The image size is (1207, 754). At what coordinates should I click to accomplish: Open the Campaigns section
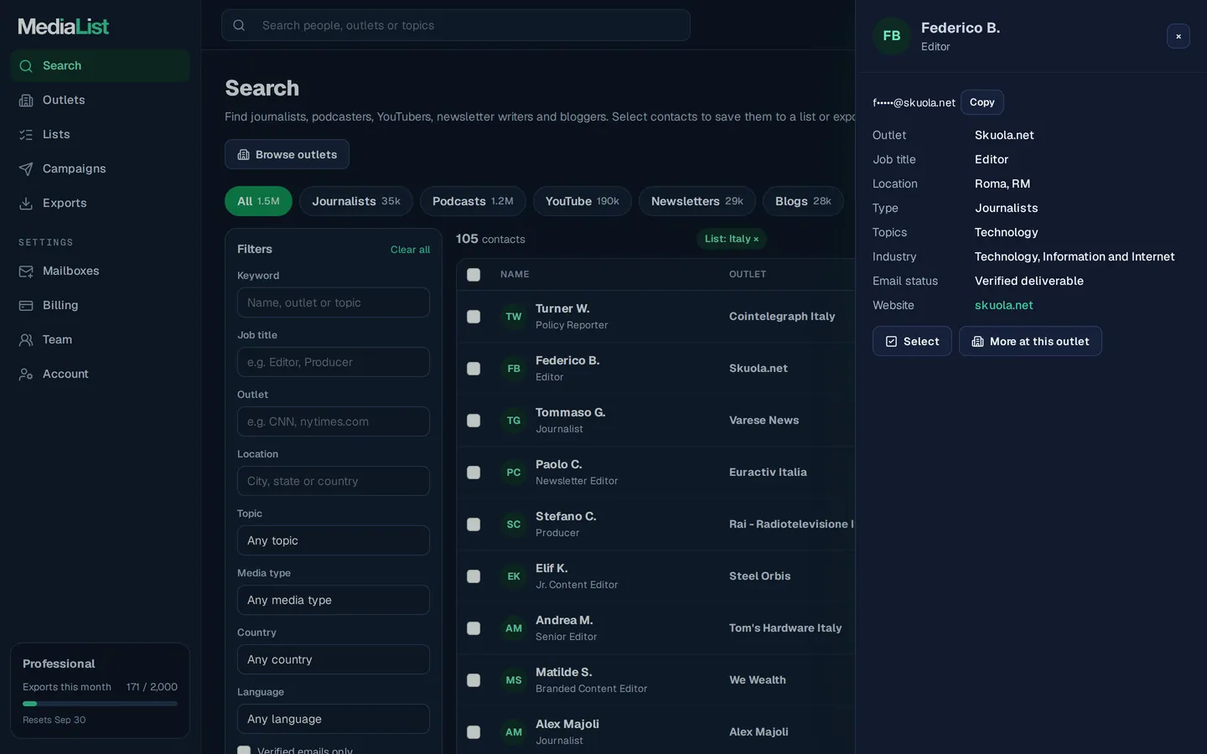tap(100, 168)
